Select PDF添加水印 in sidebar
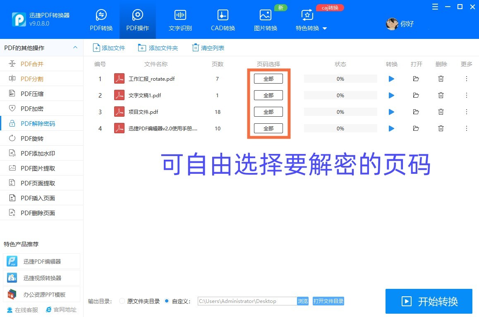Screen dimensions: 479x317 tap(41, 154)
